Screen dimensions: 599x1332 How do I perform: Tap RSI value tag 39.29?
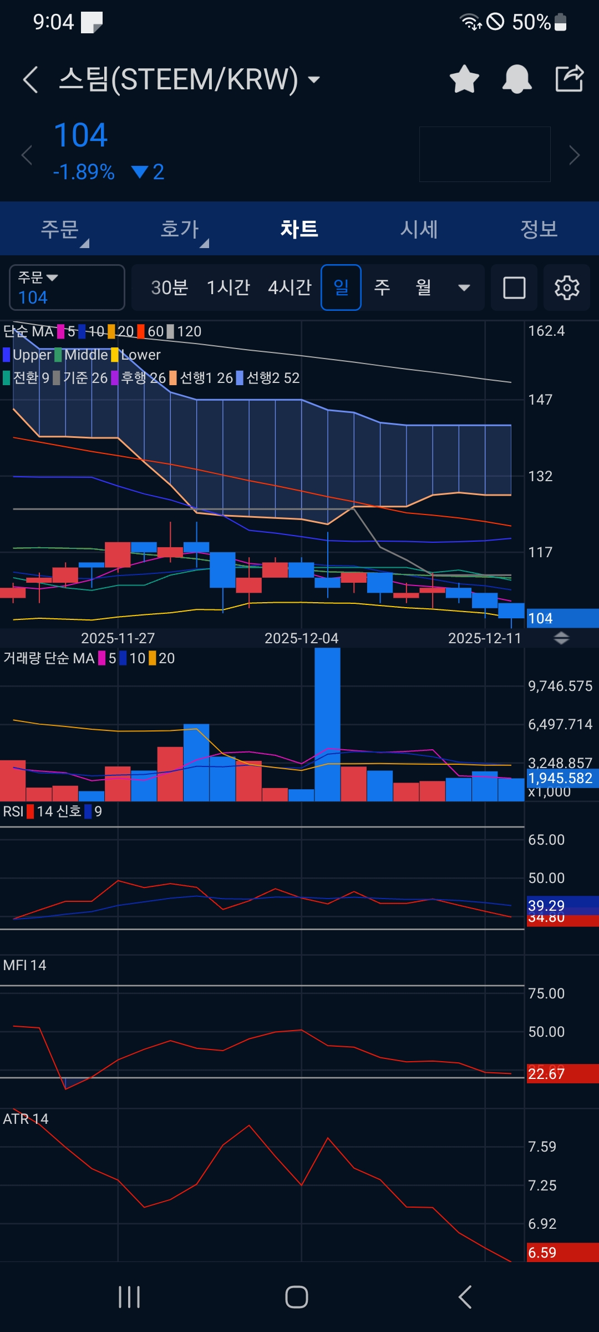point(562,905)
